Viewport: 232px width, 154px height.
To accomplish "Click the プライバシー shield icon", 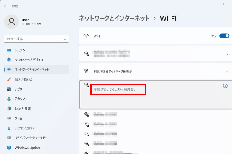I will click(x=9, y=138).
